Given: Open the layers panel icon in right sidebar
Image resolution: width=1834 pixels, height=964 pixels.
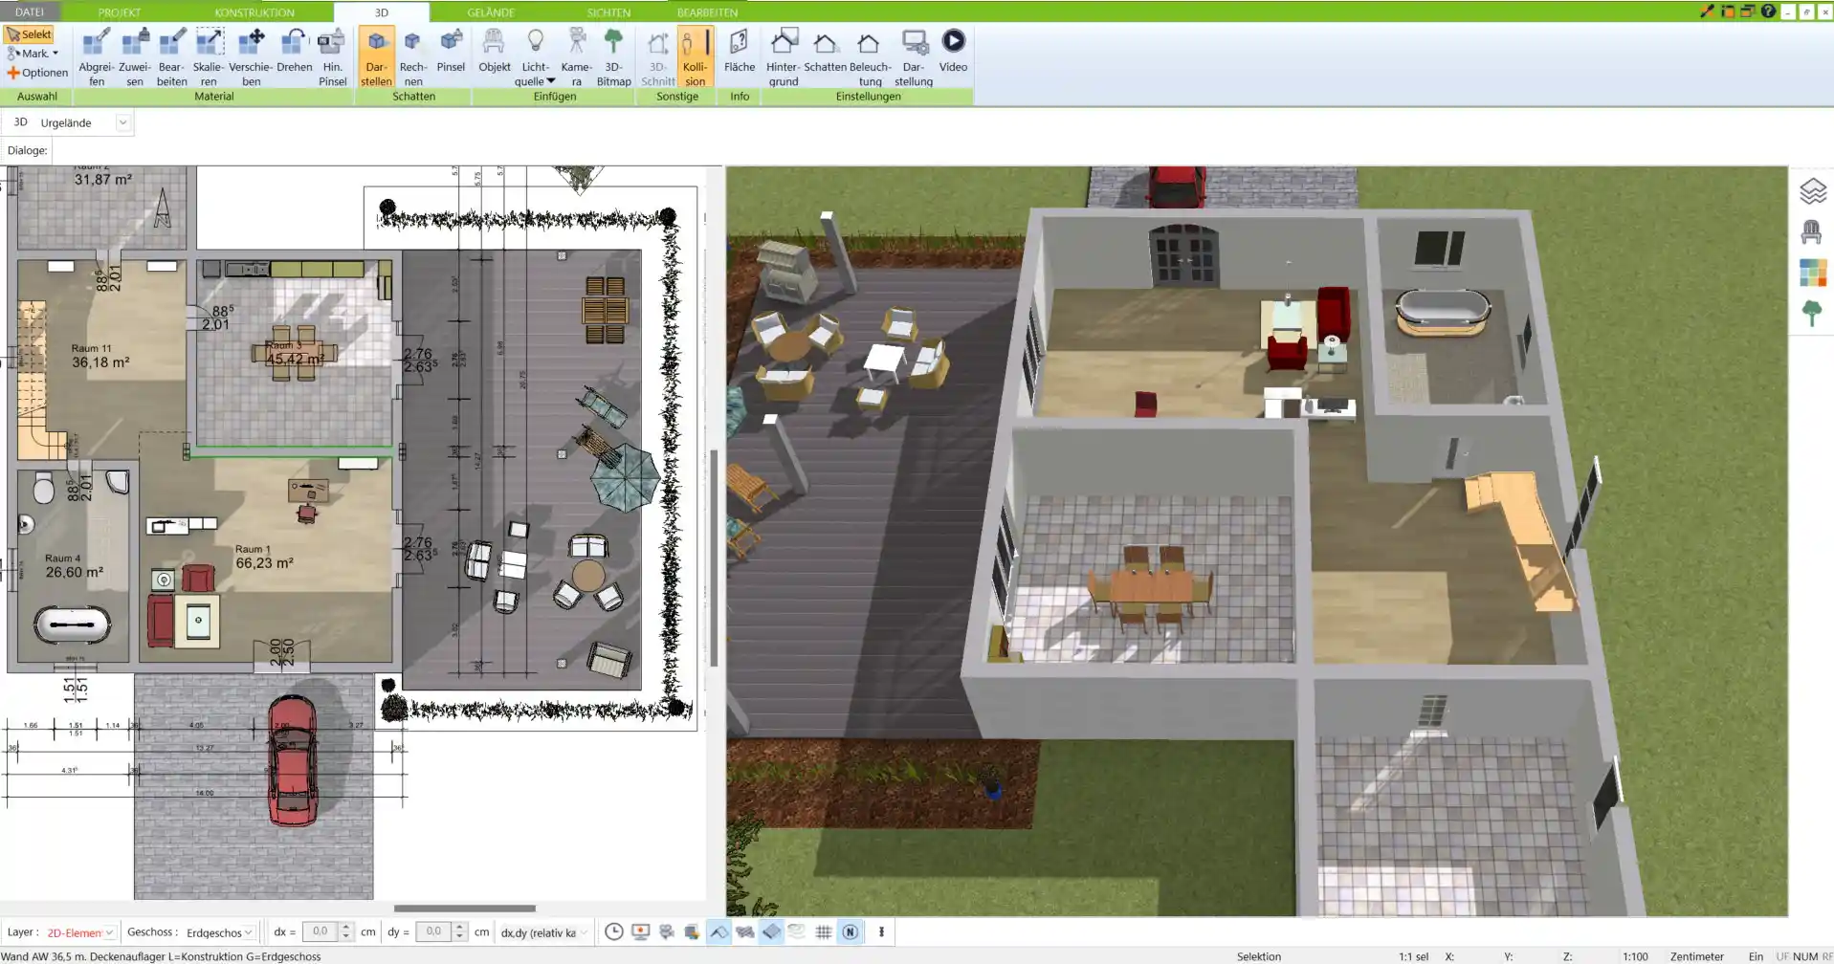Looking at the screenshot, I should pos(1812,191).
